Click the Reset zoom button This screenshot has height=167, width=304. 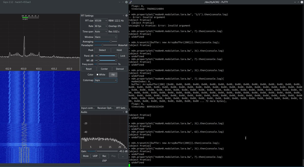coord(89,69)
